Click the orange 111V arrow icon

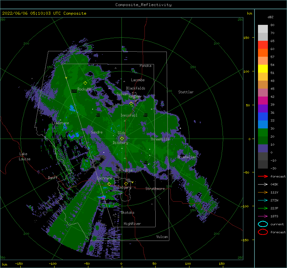pos(263,192)
